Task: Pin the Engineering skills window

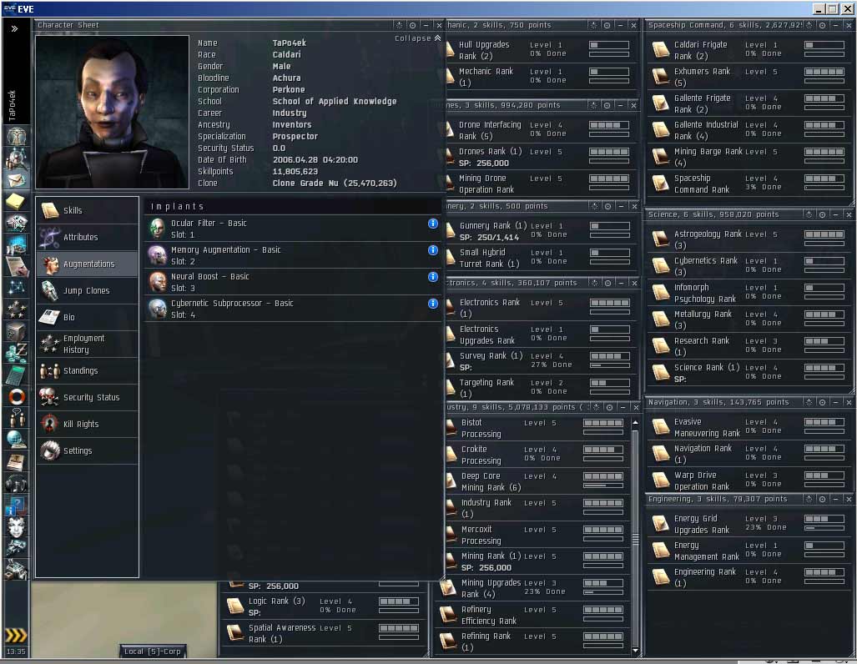Action: tap(822, 499)
